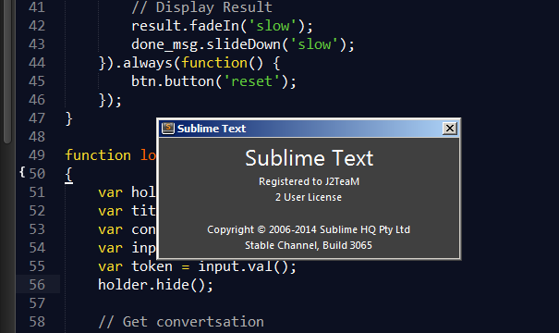The width and height of the screenshot is (559, 333).
Task: Click the '// Get convertsation' comment
Action: [x=181, y=322]
